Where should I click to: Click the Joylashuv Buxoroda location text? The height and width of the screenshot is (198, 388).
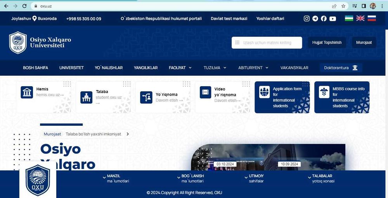pyautogui.click(x=34, y=19)
